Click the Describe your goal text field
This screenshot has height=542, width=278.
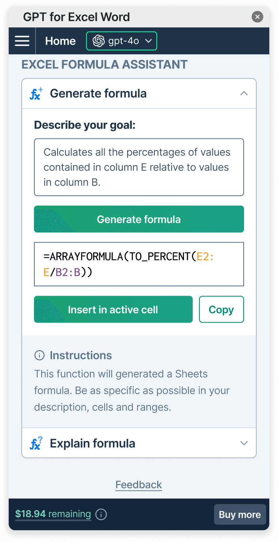pyautogui.click(x=139, y=167)
